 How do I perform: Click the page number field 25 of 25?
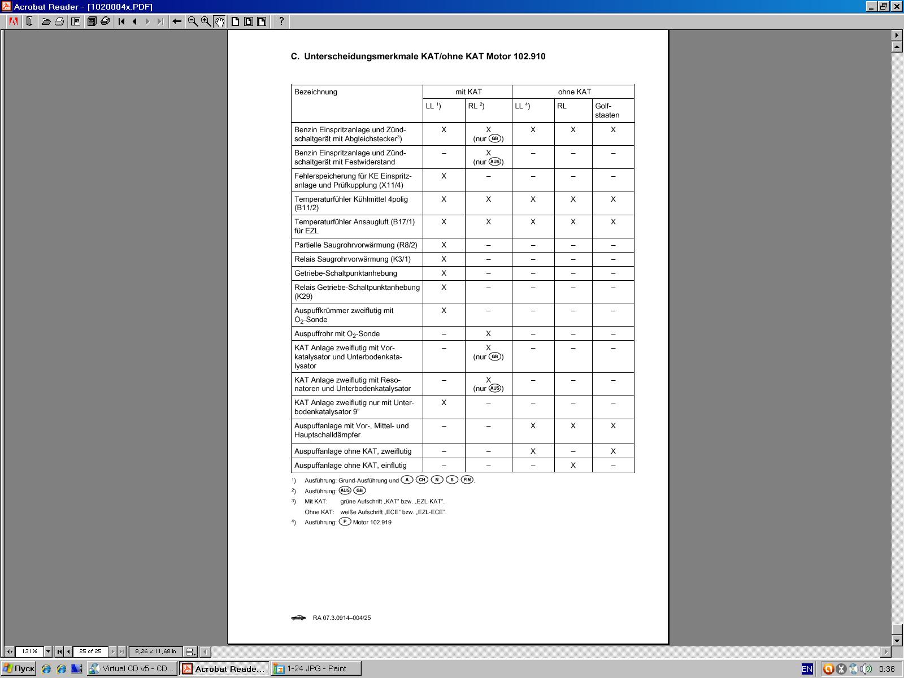[x=90, y=651]
